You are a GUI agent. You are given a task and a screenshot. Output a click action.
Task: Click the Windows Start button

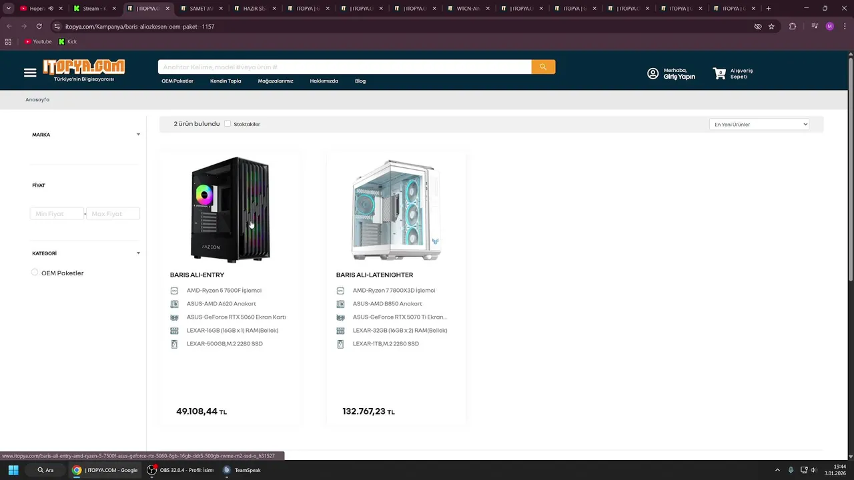(13, 470)
